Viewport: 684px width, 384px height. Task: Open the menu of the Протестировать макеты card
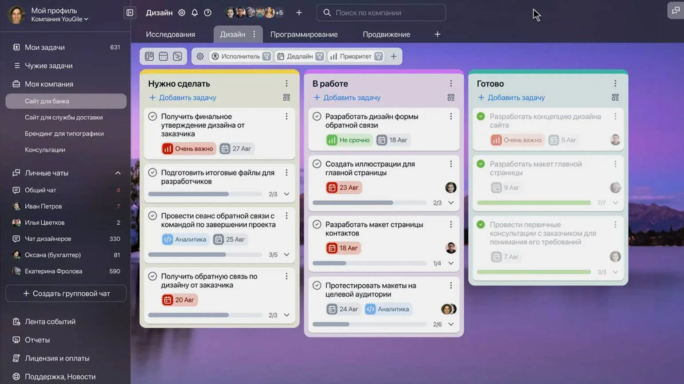pos(451,286)
